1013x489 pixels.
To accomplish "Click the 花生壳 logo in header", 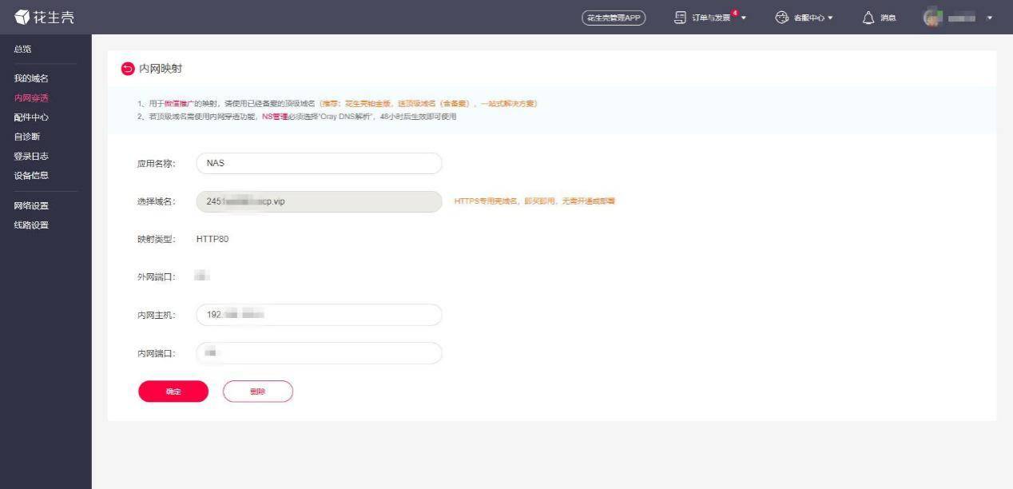I will 45,17.
